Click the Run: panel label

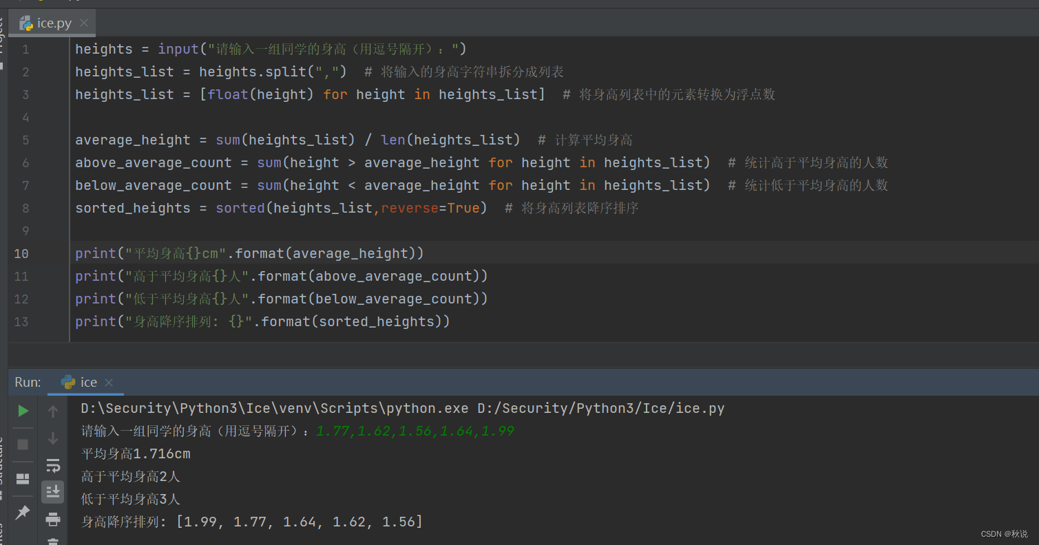[x=28, y=382]
